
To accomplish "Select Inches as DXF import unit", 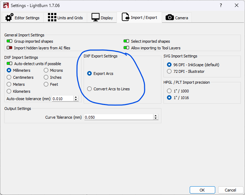I will pyautogui.click(x=47, y=77).
